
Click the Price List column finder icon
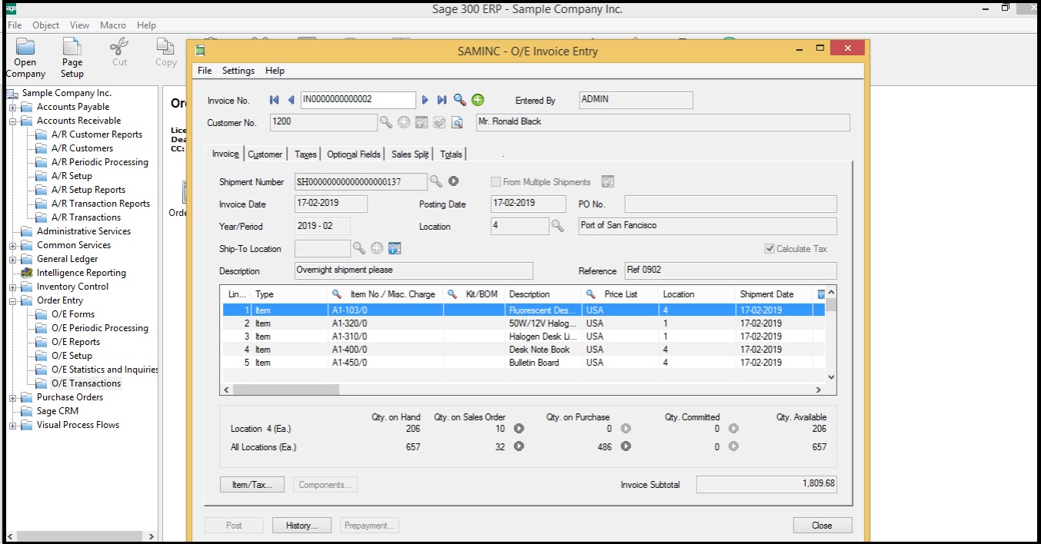[590, 294]
